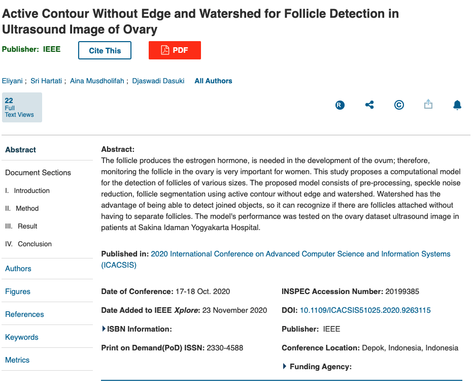Navigate to the Keywords section
This screenshot has width=473, height=390.
pos(21,337)
